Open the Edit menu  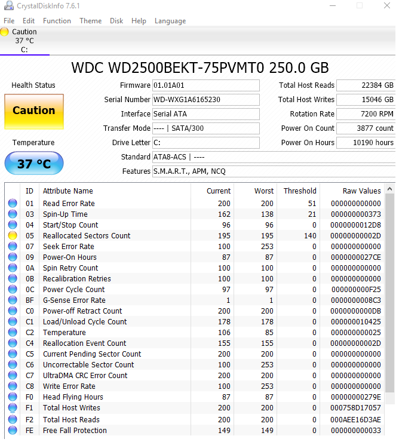click(x=29, y=21)
